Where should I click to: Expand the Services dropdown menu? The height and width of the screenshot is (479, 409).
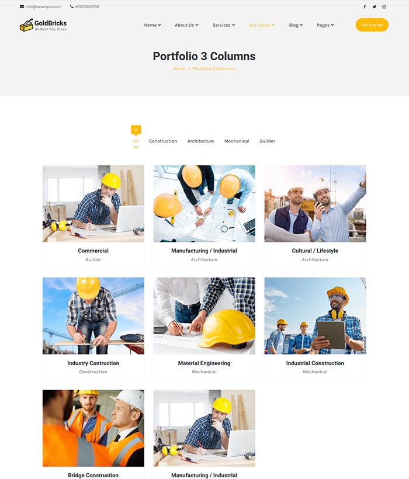coord(224,25)
